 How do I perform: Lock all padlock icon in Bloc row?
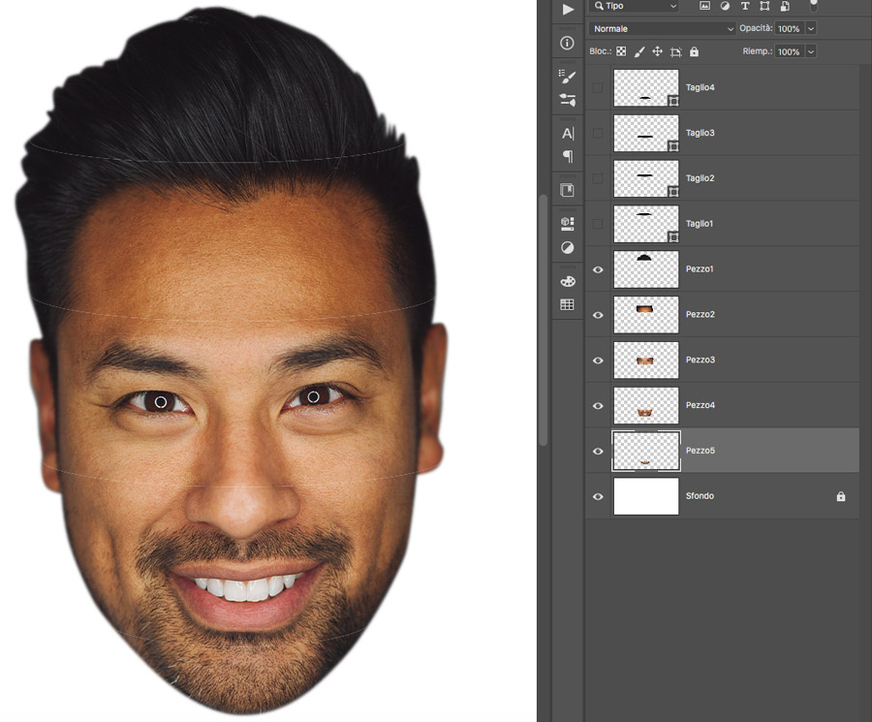point(694,51)
